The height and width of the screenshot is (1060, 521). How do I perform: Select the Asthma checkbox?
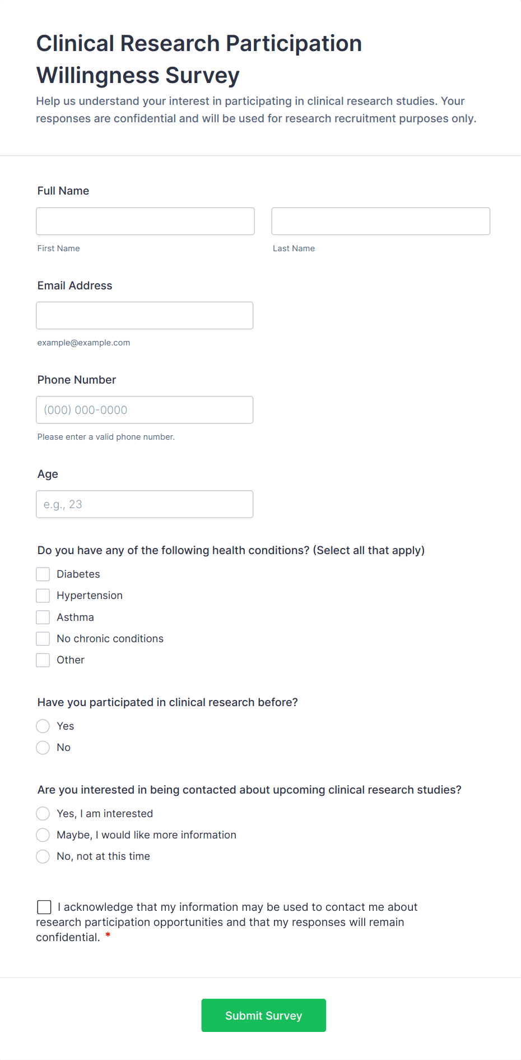(x=43, y=617)
